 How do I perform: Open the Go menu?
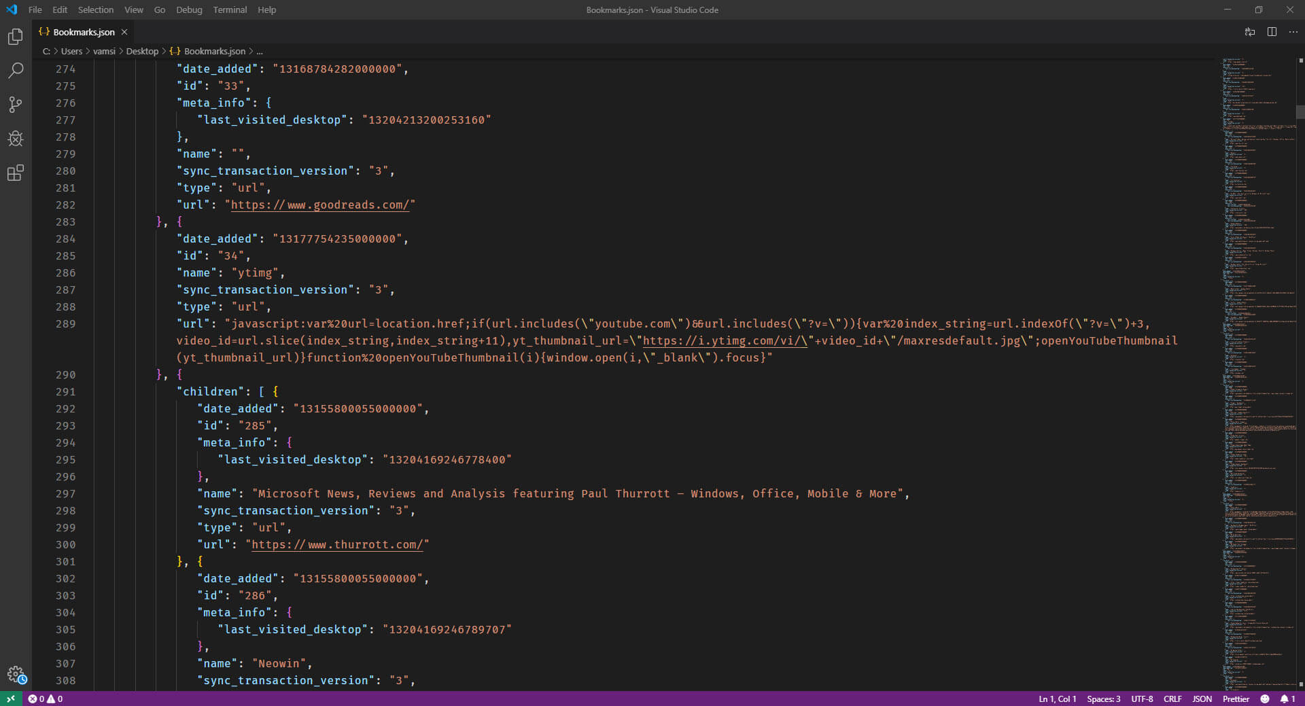point(160,10)
